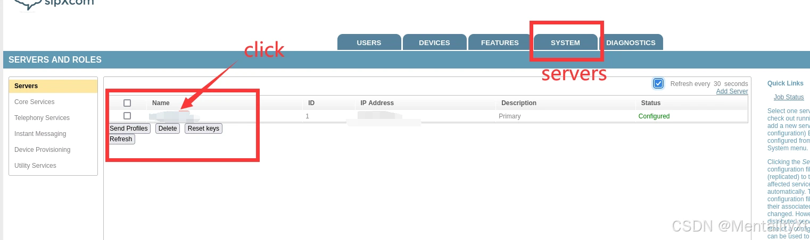
Task: Tick the checkbox for the Primary server row
Action: (127, 116)
